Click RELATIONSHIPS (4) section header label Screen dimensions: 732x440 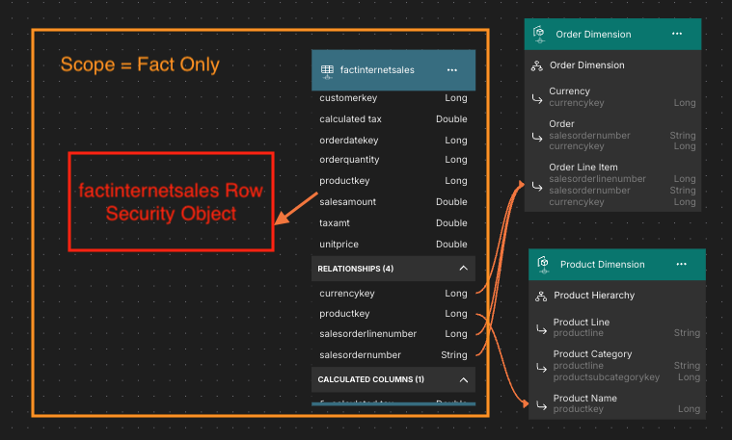[x=355, y=269]
